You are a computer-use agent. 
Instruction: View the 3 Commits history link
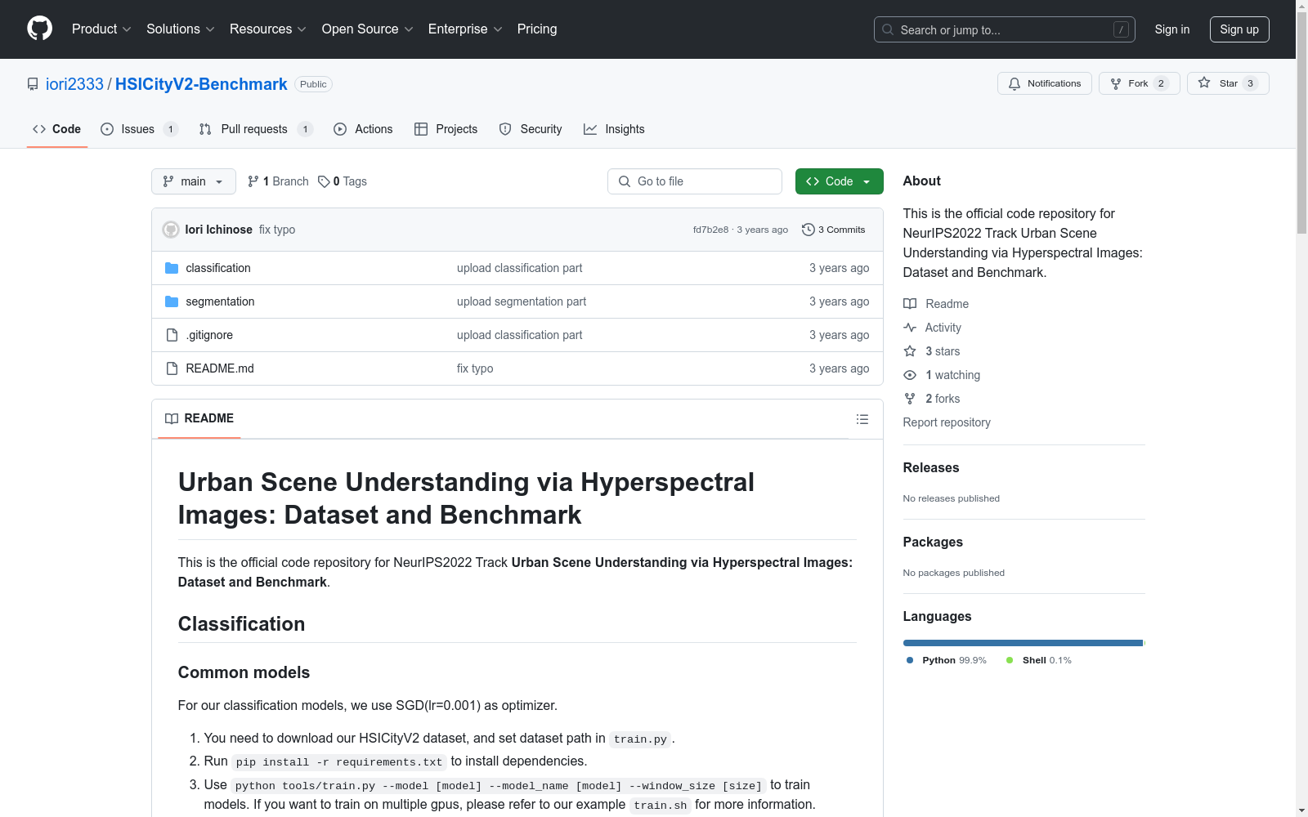(x=834, y=230)
